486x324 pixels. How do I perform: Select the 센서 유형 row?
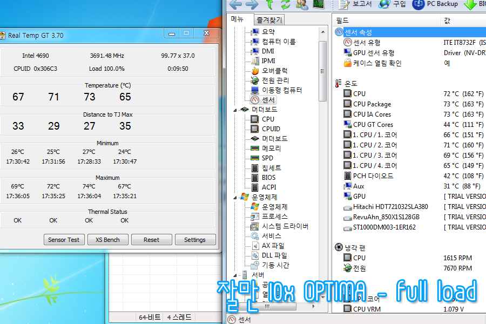point(410,43)
